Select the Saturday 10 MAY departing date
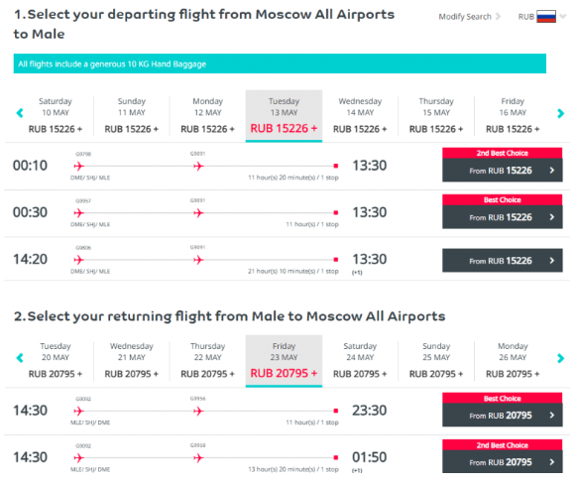Image resolution: width=578 pixels, height=483 pixels. [x=56, y=116]
